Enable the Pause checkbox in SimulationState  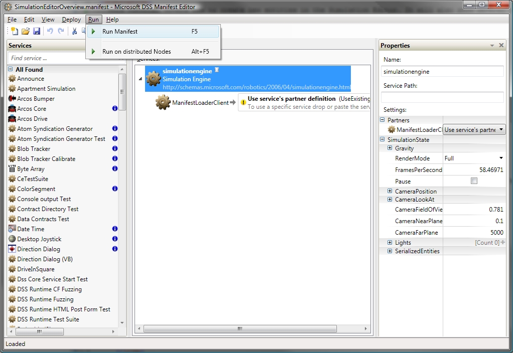(x=474, y=181)
